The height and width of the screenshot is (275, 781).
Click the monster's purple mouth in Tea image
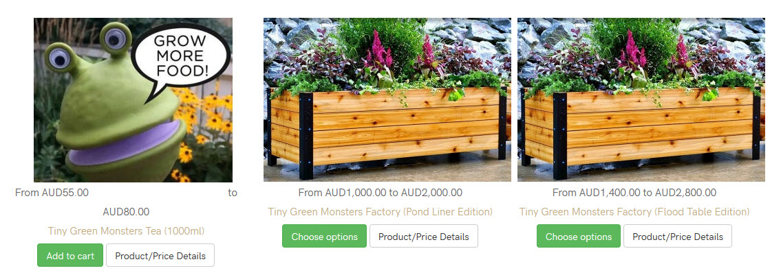(x=125, y=144)
